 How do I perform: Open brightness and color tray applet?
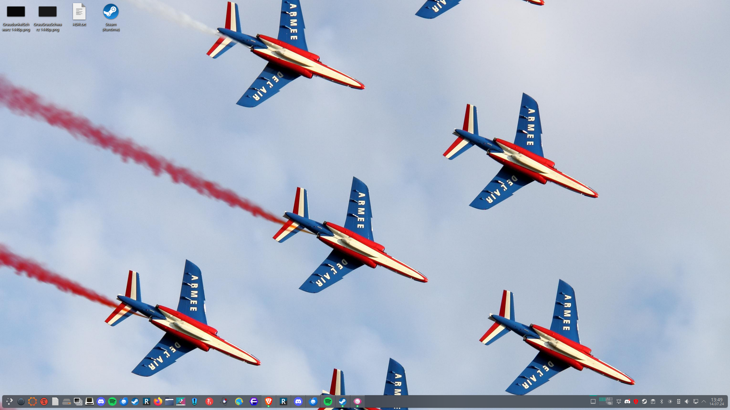click(x=670, y=401)
